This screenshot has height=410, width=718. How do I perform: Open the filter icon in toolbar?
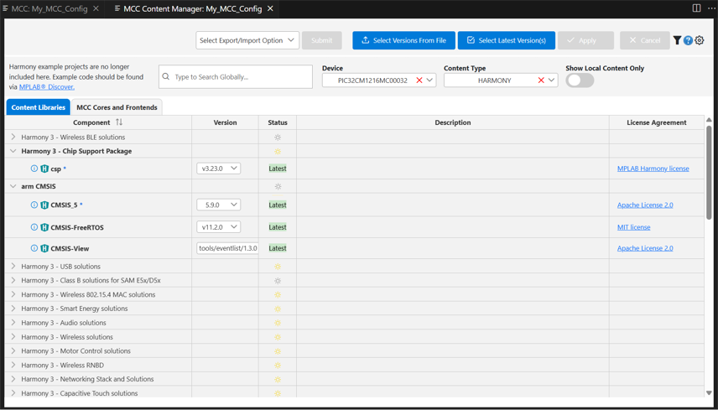point(677,40)
